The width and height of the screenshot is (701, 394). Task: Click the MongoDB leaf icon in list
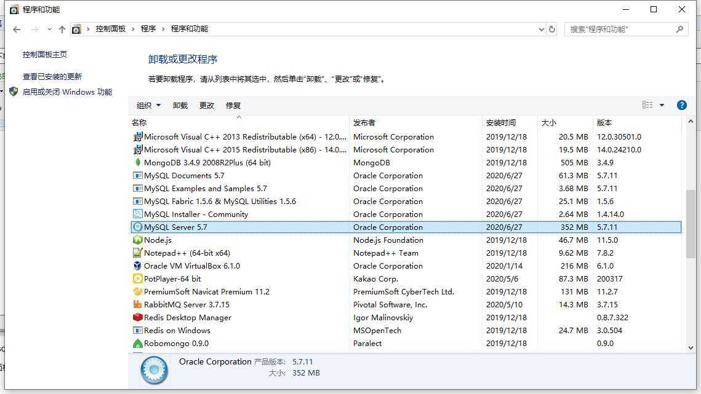138,163
